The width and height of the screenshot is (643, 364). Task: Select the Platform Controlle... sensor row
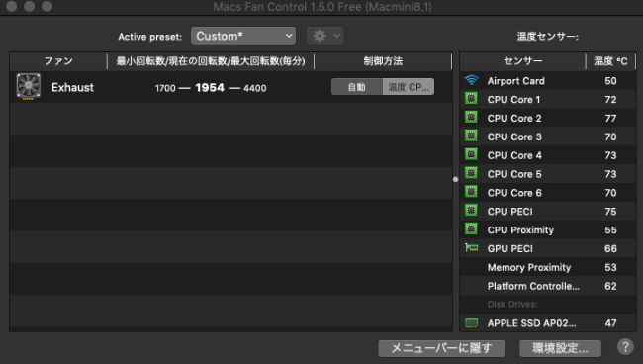pos(548,286)
